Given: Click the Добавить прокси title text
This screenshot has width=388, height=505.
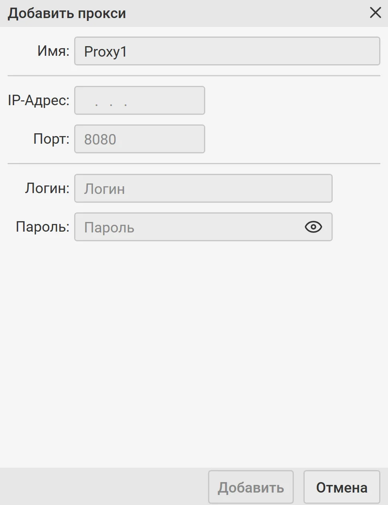Looking at the screenshot, I should coord(67,13).
